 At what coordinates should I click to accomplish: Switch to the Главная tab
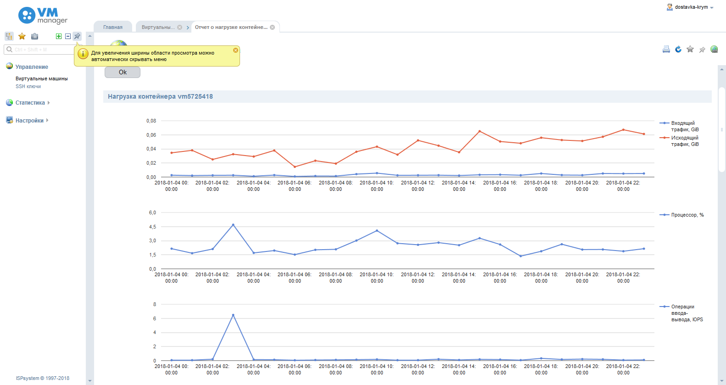(113, 27)
